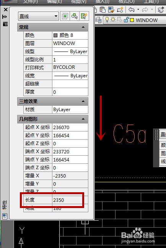Screen dimensions: 166x248
Task: Click the Paste clipboard icon
Action: (x=103, y=10)
